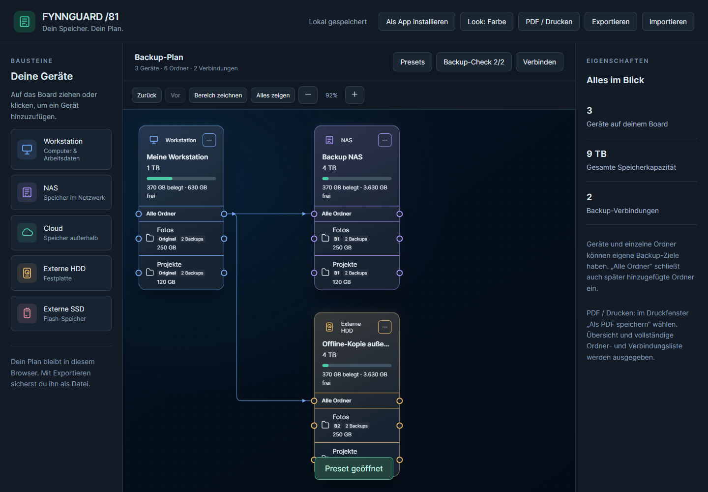
Task: Select the Projekte folder icon in Meine Workstation
Action: click(150, 272)
